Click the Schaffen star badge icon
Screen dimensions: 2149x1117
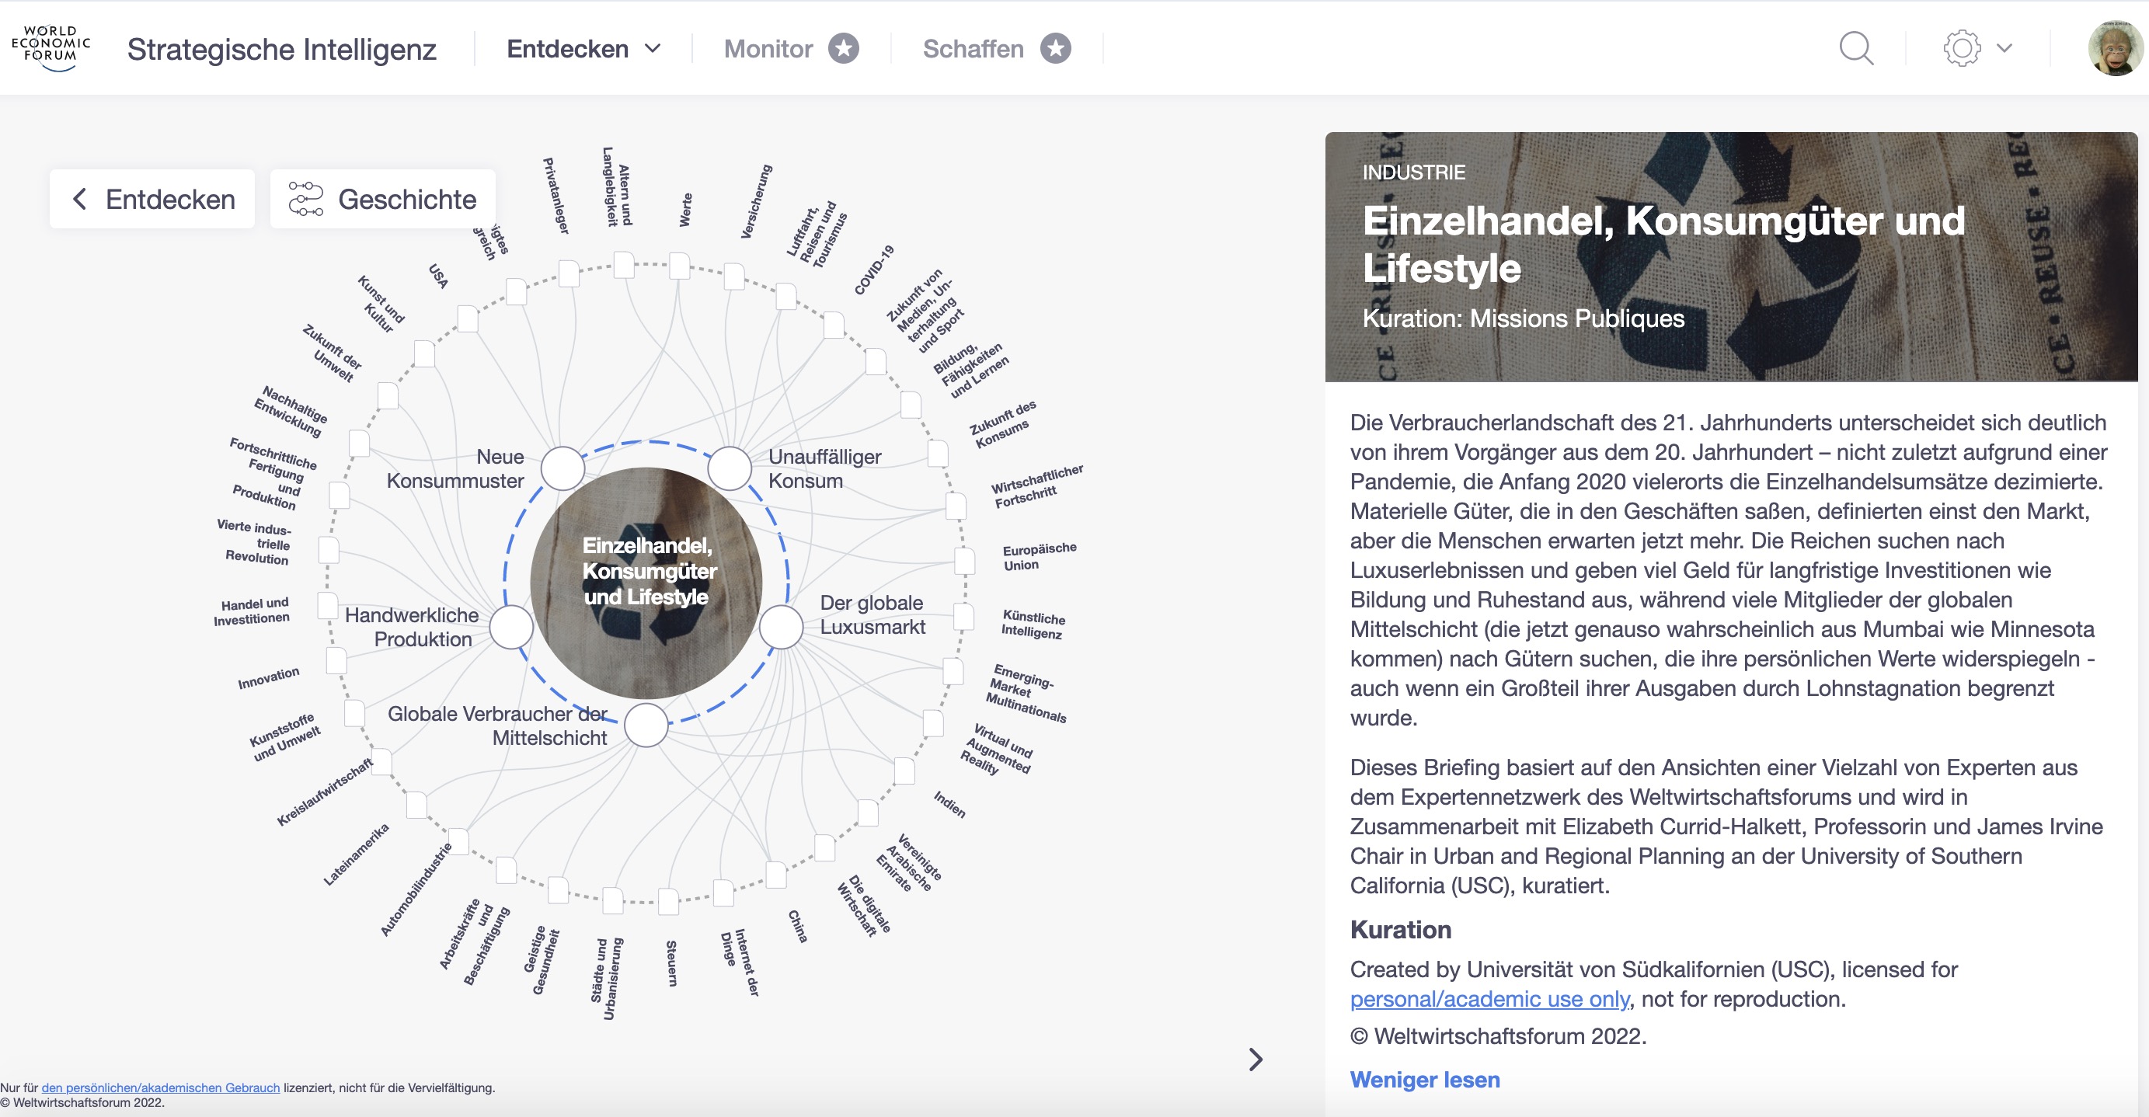[x=1055, y=48]
